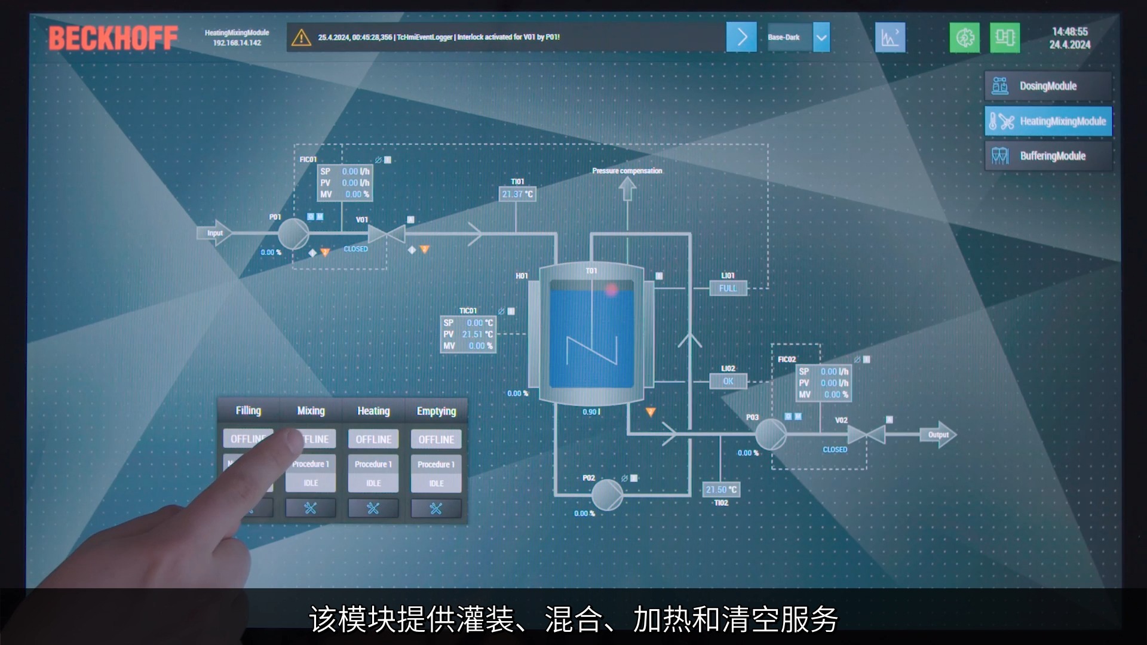Toggle the Emptying procedure offline state

pos(436,439)
